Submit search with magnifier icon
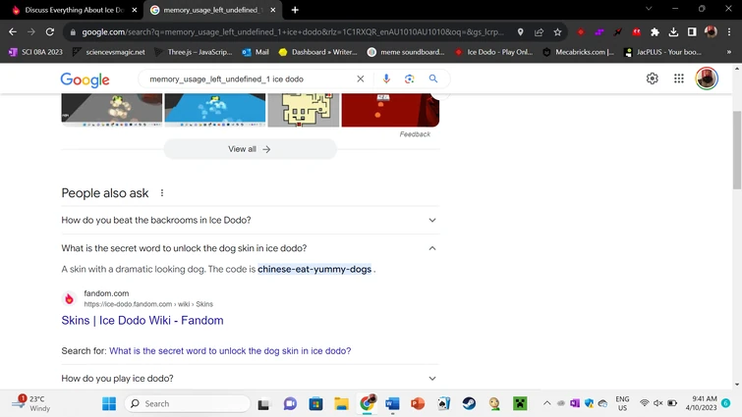Screen dimensions: 742x417 (x=433, y=78)
